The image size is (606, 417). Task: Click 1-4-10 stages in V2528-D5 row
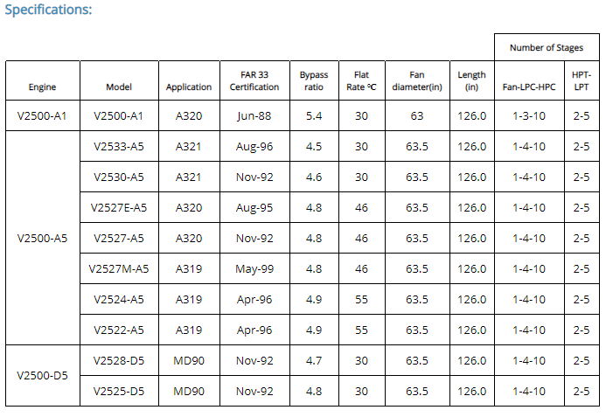pyautogui.click(x=529, y=360)
